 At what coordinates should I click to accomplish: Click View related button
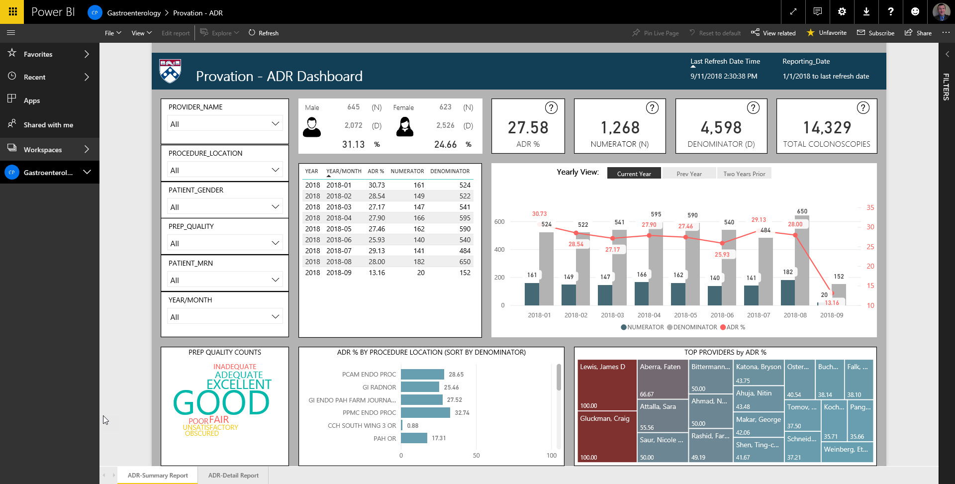pyautogui.click(x=773, y=33)
